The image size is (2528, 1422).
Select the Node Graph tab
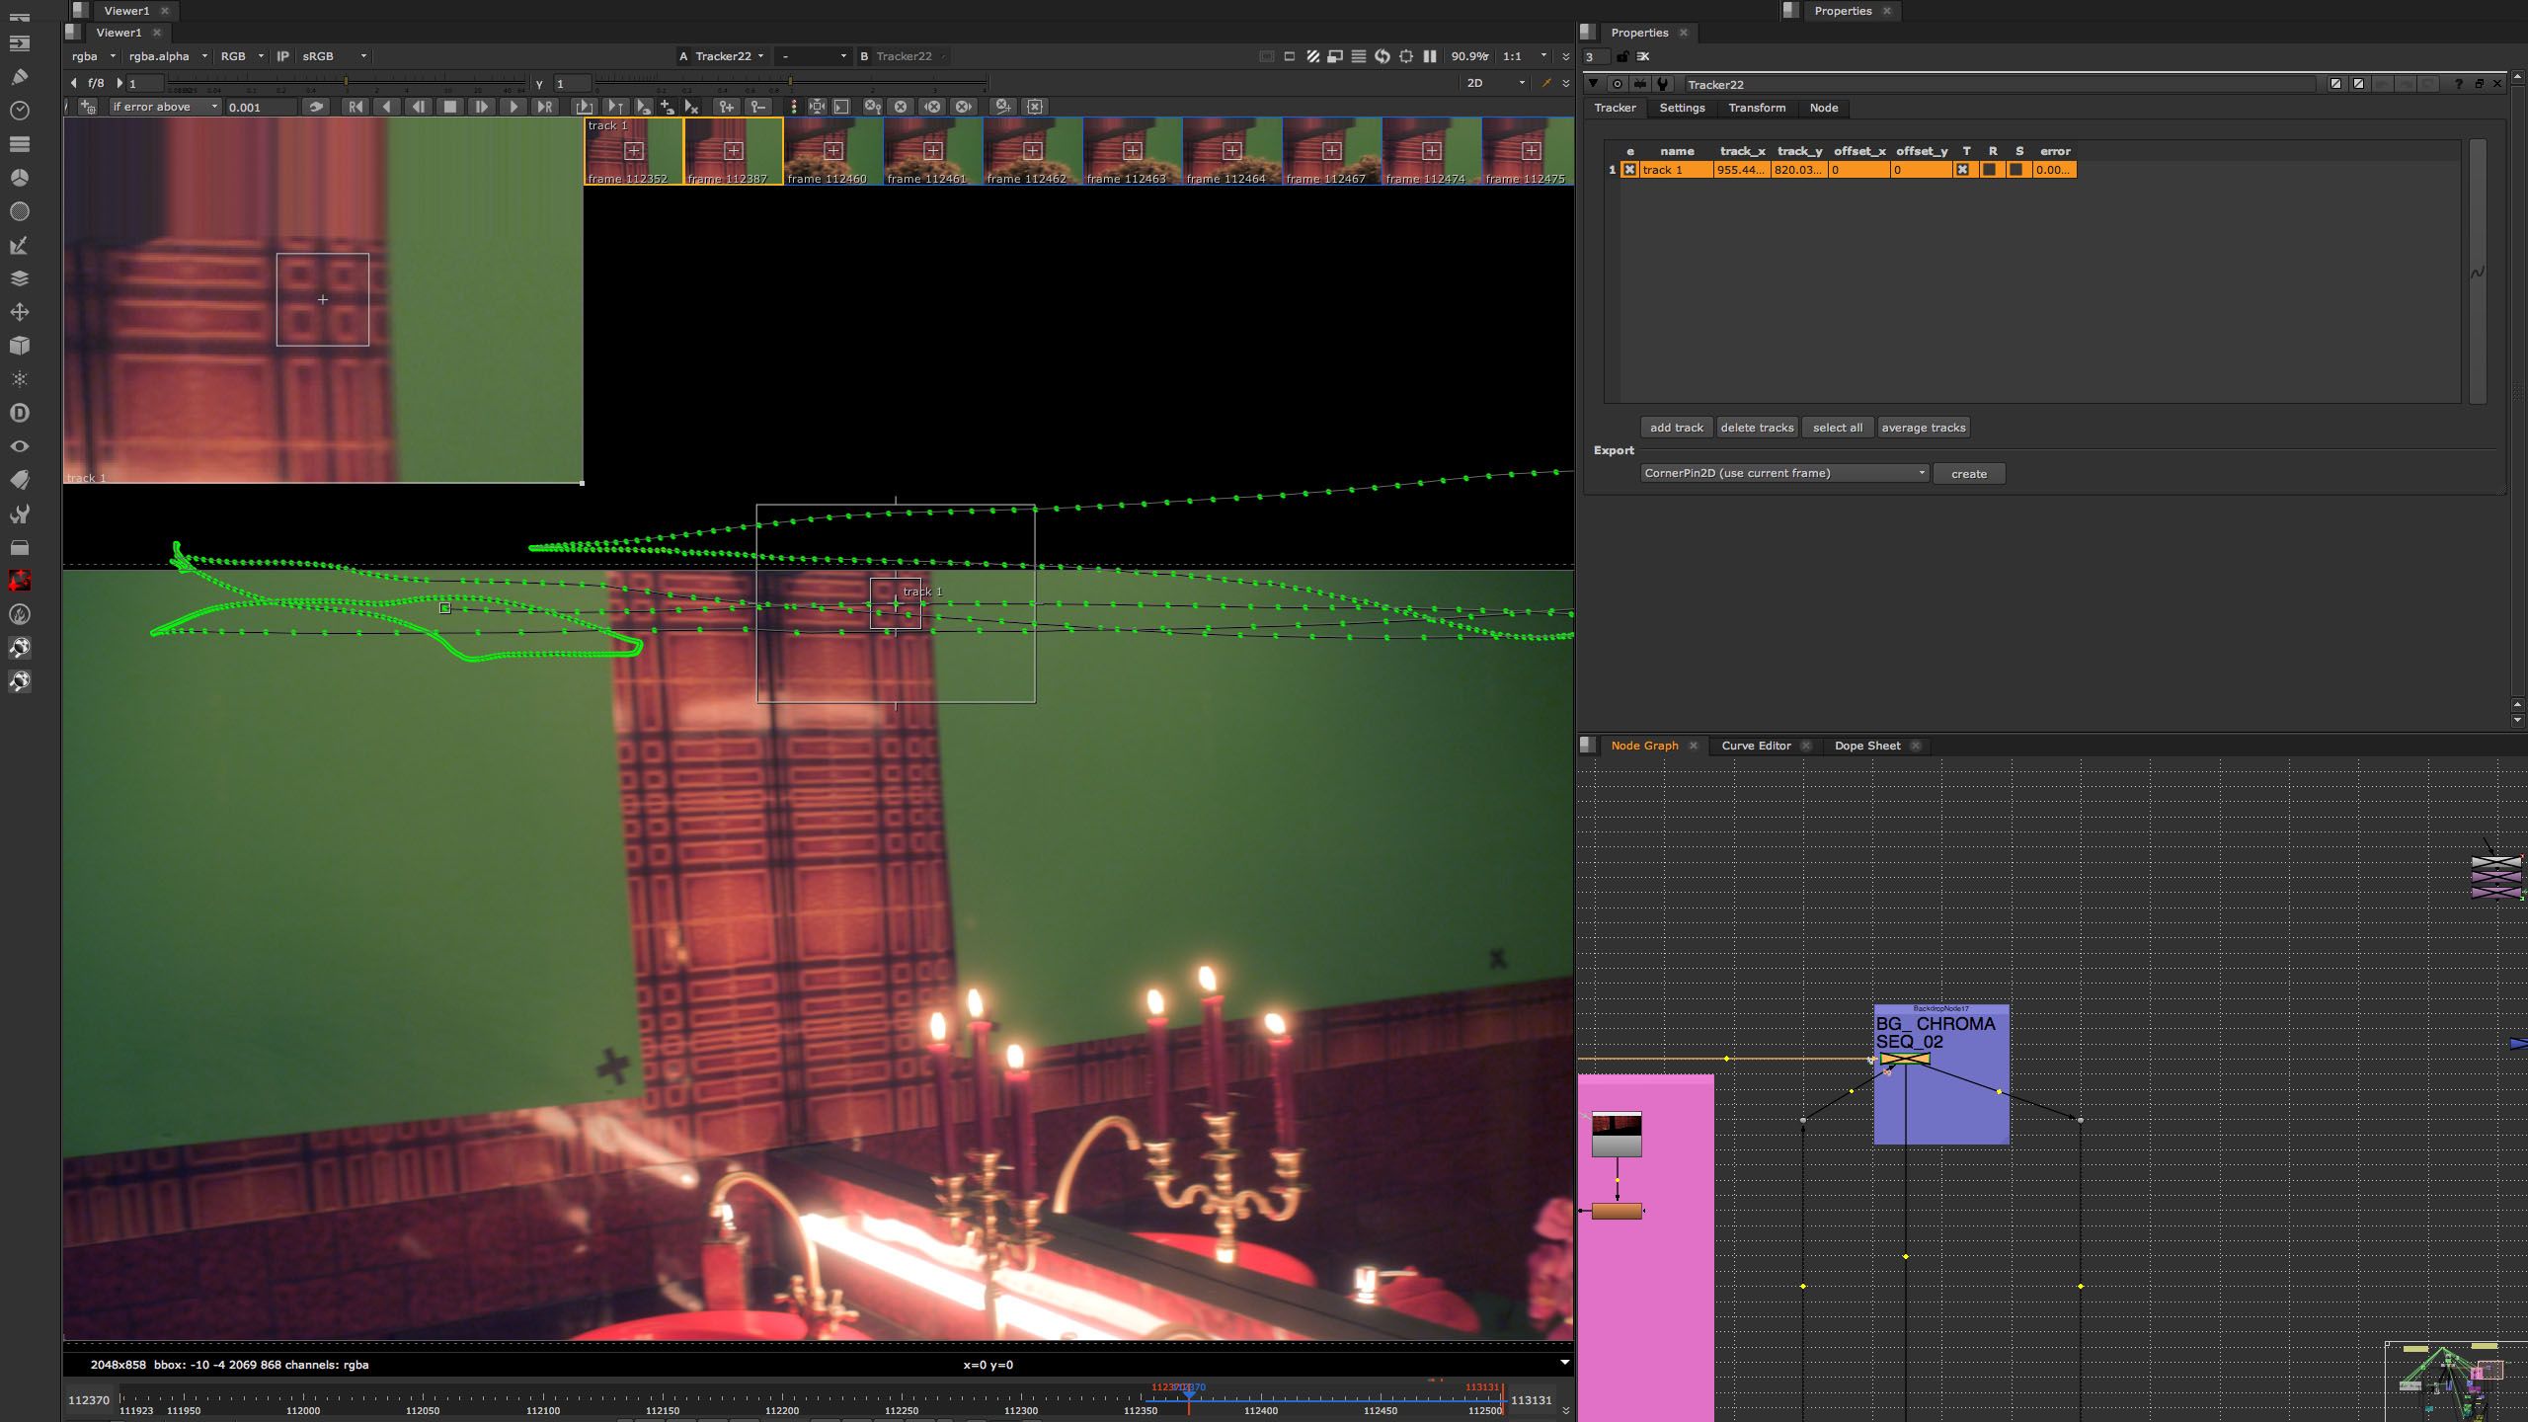point(1644,746)
